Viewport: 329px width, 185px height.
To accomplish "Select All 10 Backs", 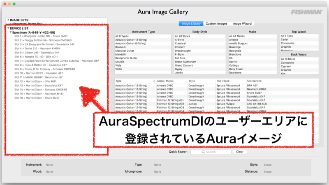I will pos(299,59).
